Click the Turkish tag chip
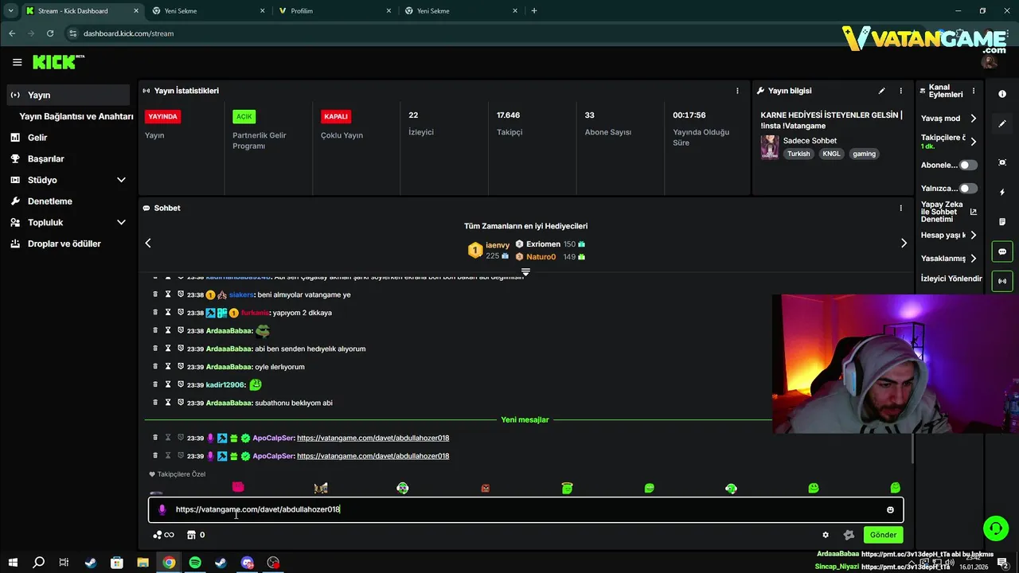This screenshot has height=573, width=1019. [x=798, y=154]
